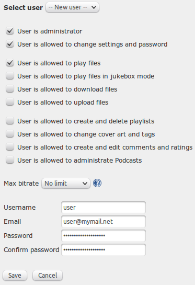Uncheck the 'allowed to play files' checkbox
The height and width of the screenshot is (285, 195).
(x=10, y=63)
